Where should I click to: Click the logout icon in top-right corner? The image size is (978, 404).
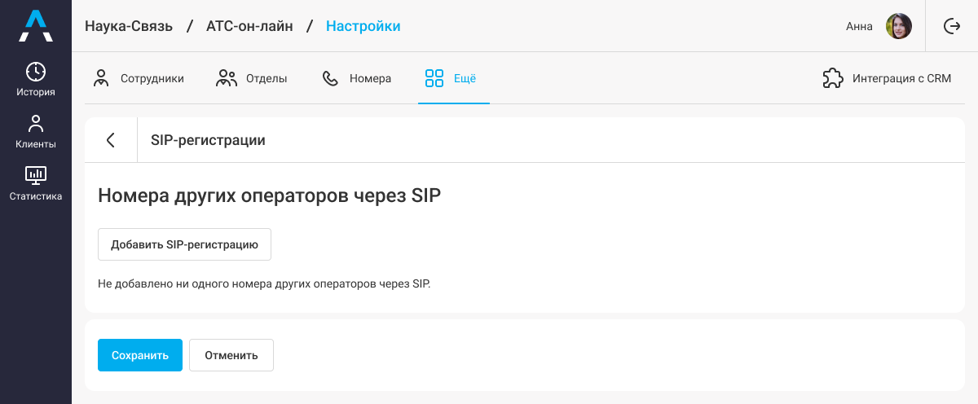951,26
